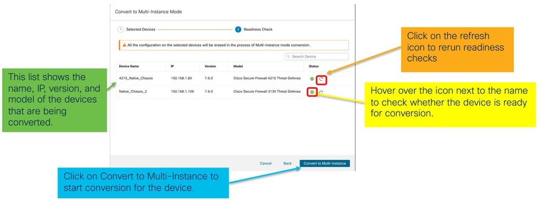Screen dimensions: 549x201
Task: Click green status check for 4215_Native_Chassis
Action: [312, 79]
